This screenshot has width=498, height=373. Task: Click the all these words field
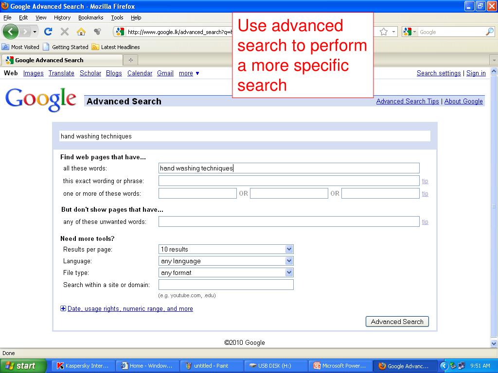click(289, 168)
